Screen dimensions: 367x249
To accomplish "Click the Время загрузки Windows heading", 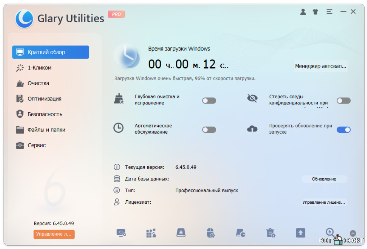I will coord(179,49).
